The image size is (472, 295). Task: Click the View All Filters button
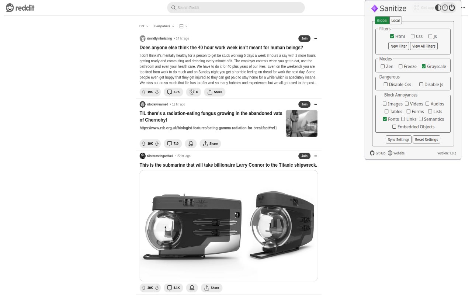(424, 46)
